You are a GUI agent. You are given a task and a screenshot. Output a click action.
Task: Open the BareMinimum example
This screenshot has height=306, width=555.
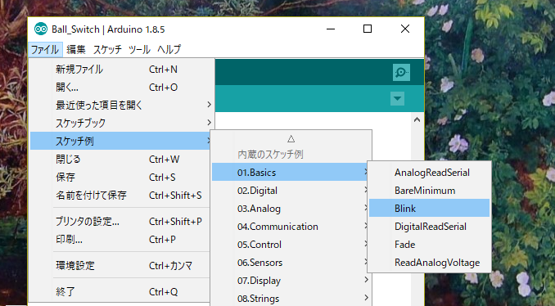(429, 191)
